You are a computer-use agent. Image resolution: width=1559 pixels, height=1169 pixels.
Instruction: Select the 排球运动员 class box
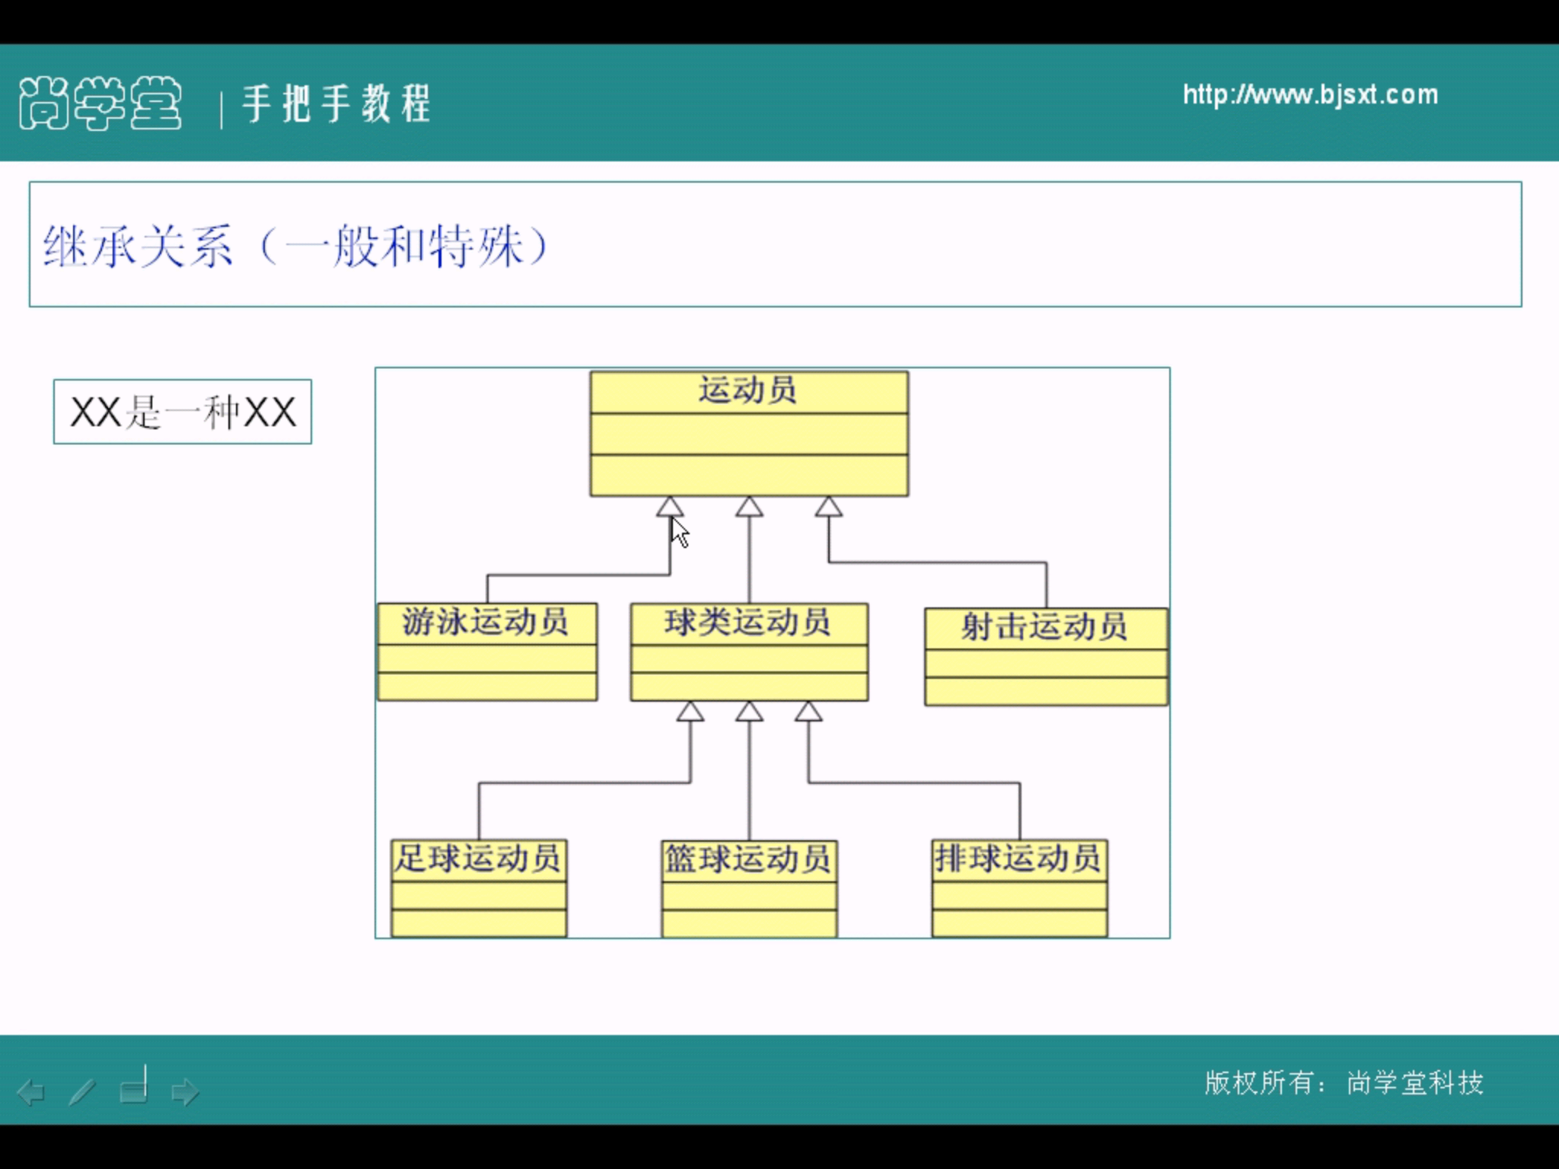[x=1019, y=888]
